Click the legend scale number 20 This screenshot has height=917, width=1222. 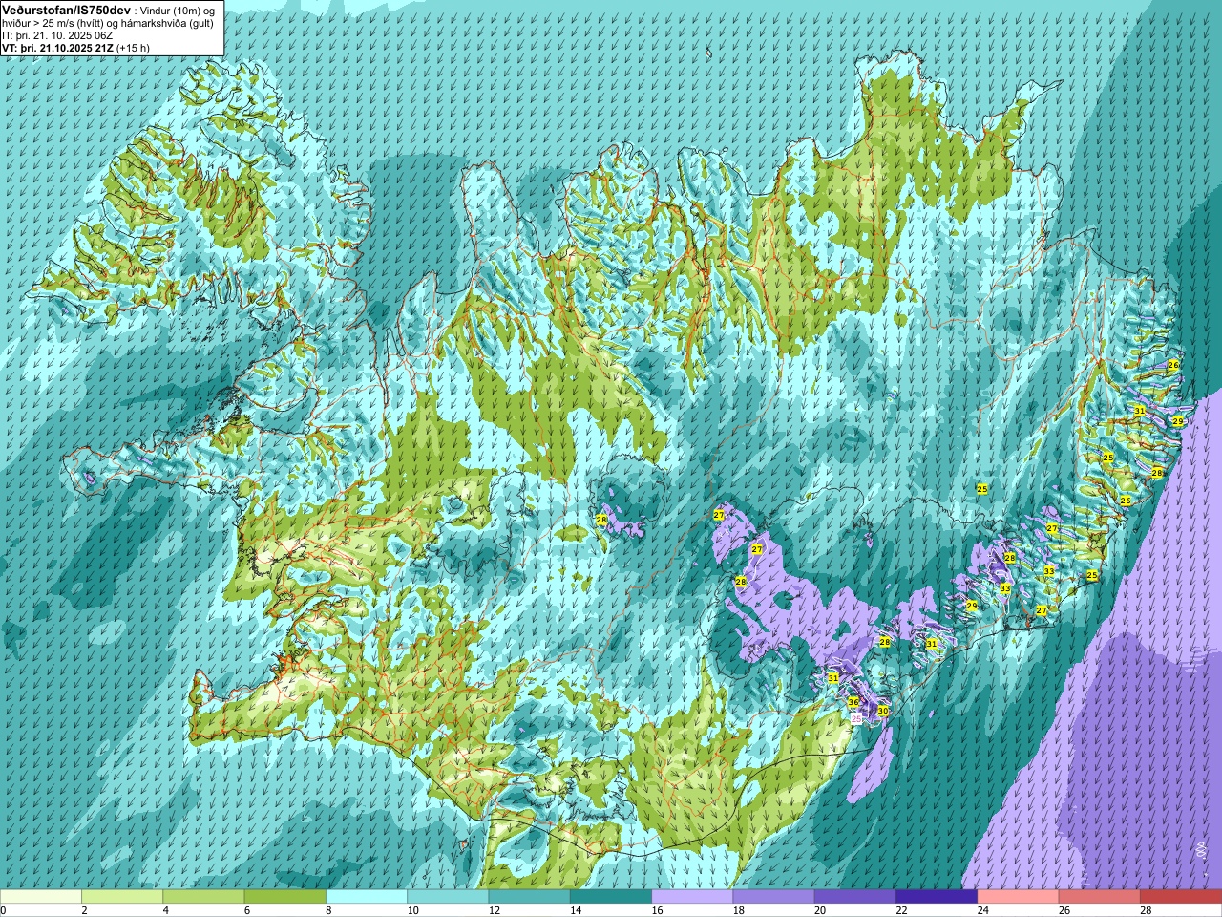click(822, 910)
